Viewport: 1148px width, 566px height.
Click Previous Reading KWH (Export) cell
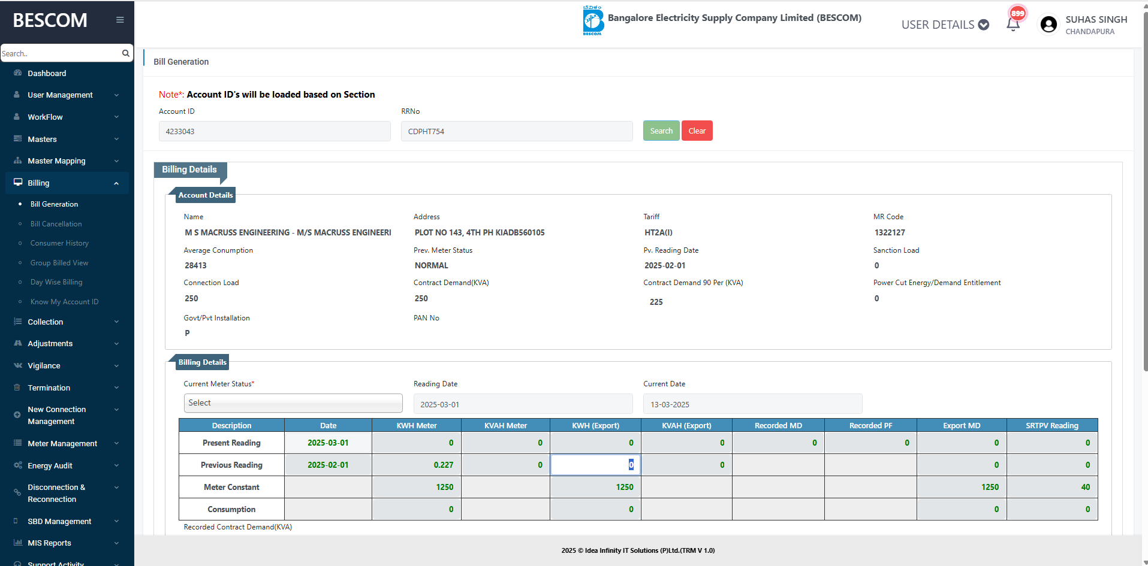(x=595, y=465)
